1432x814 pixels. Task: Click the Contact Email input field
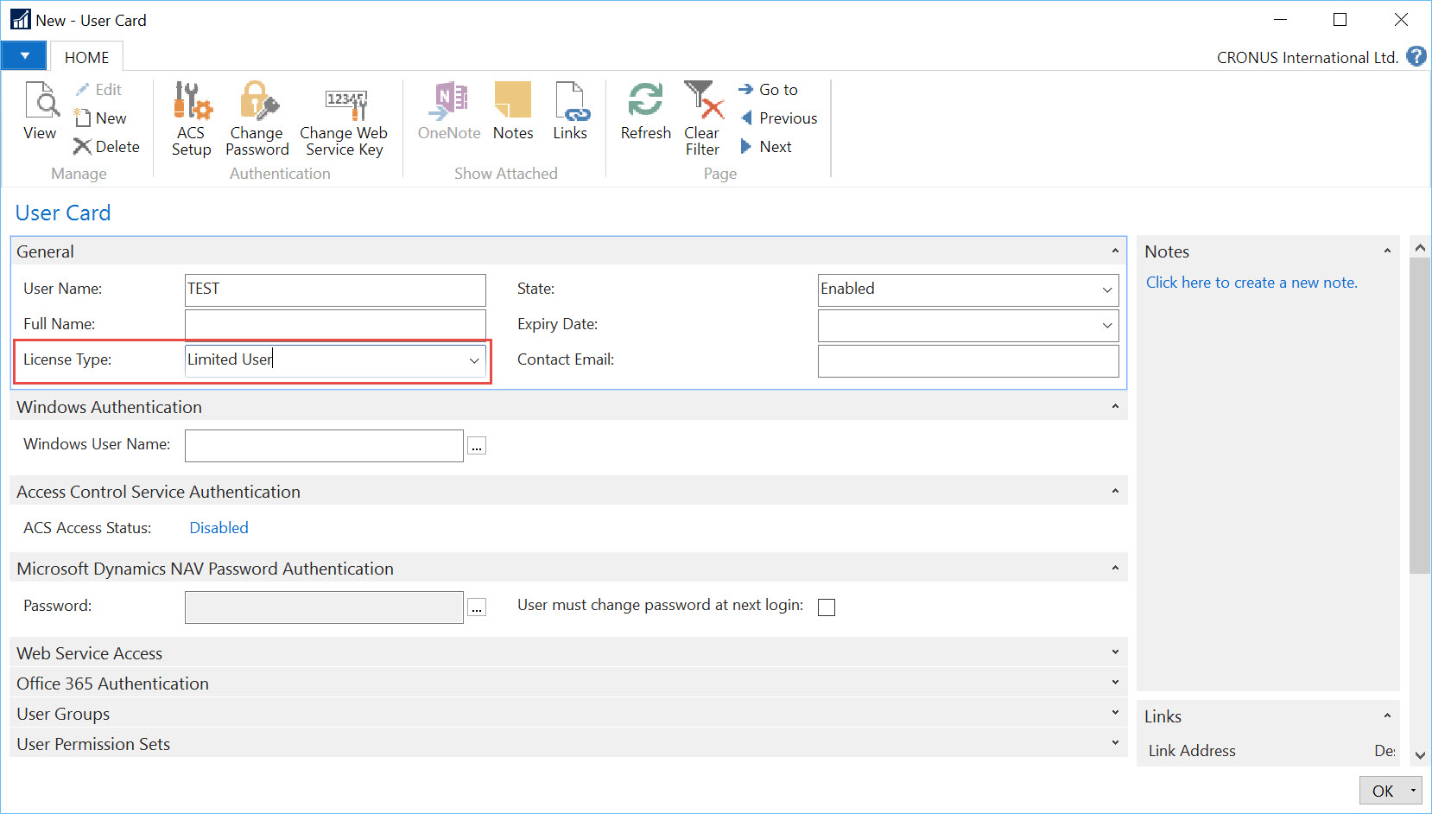[x=967, y=361]
